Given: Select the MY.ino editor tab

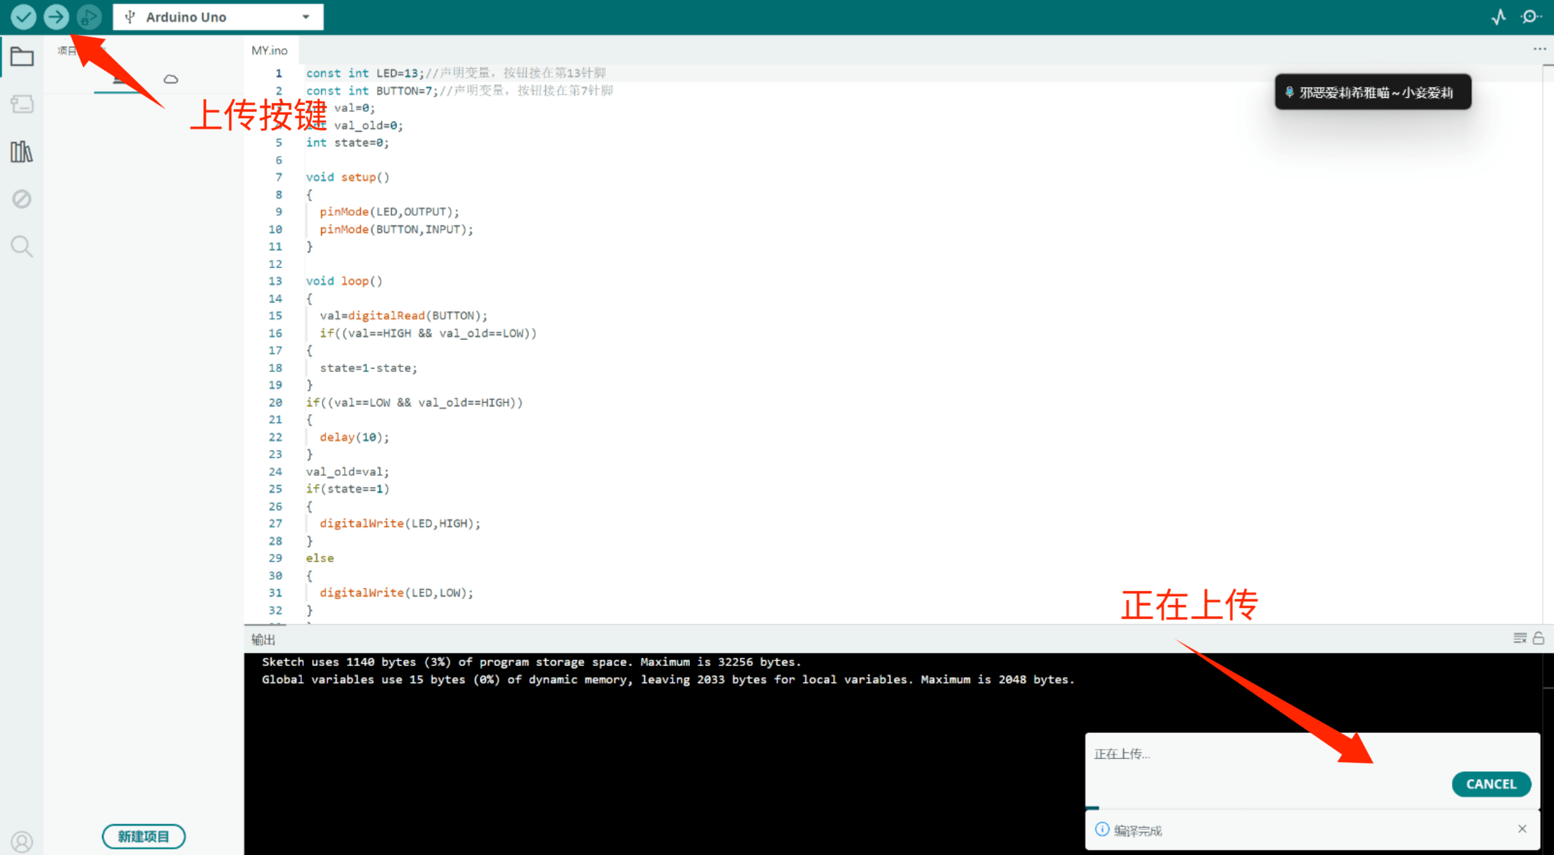Looking at the screenshot, I should (x=270, y=50).
